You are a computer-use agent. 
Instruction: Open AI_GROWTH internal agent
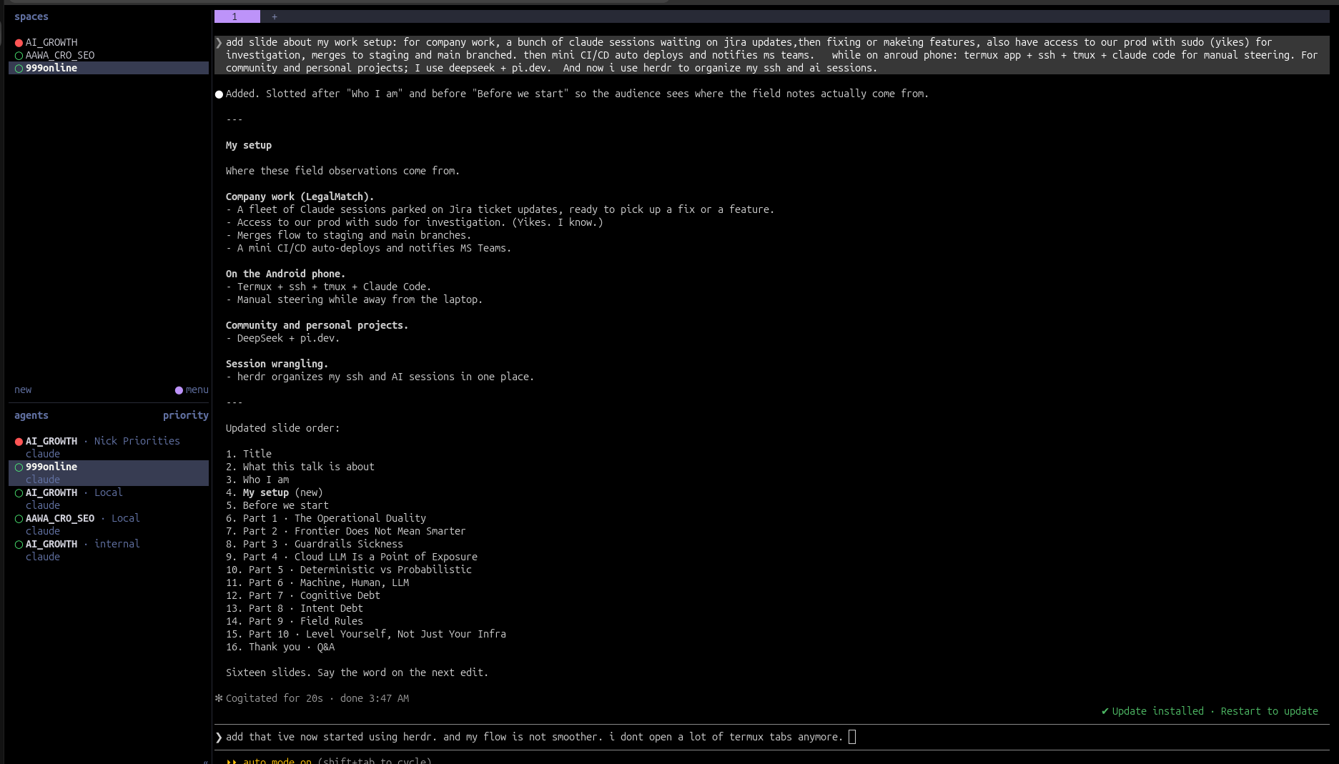(x=109, y=550)
